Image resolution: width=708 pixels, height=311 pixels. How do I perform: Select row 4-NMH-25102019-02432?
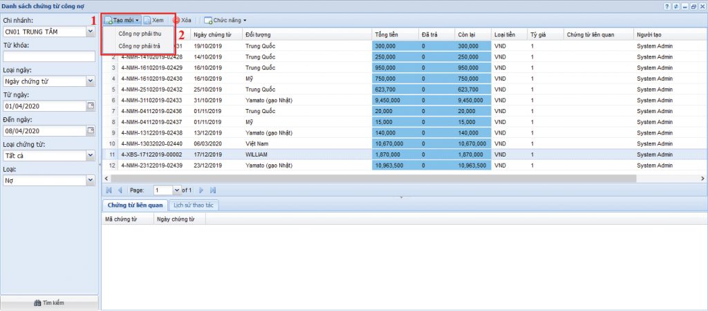[404, 90]
